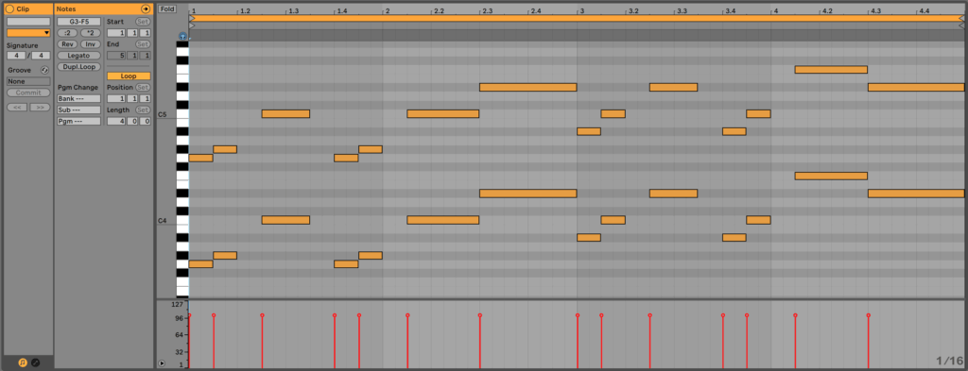Click Set button next to Position
The height and width of the screenshot is (371, 968).
(x=143, y=88)
